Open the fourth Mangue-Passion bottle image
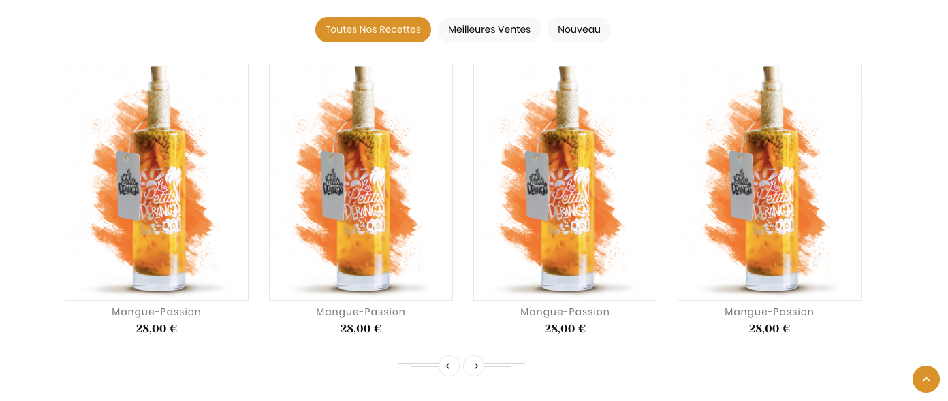 pos(770,182)
